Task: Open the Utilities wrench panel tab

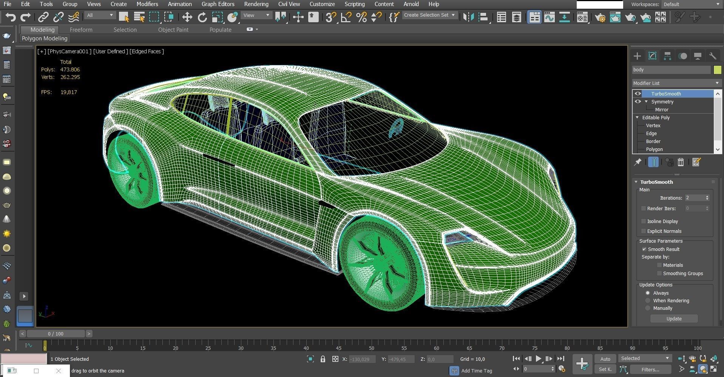Action: click(x=713, y=56)
